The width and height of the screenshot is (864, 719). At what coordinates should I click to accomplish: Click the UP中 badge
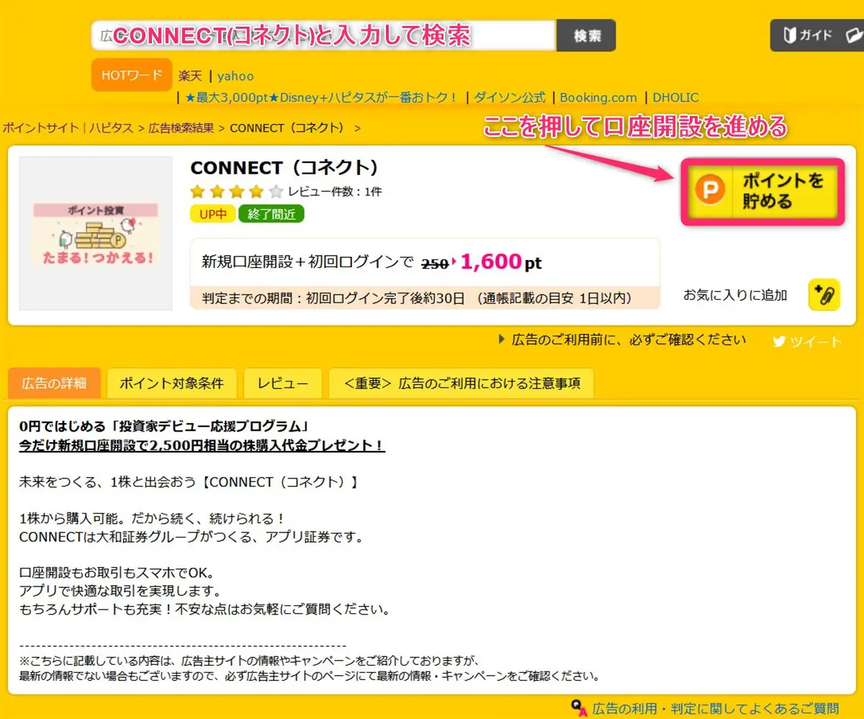pyautogui.click(x=213, y=214)
